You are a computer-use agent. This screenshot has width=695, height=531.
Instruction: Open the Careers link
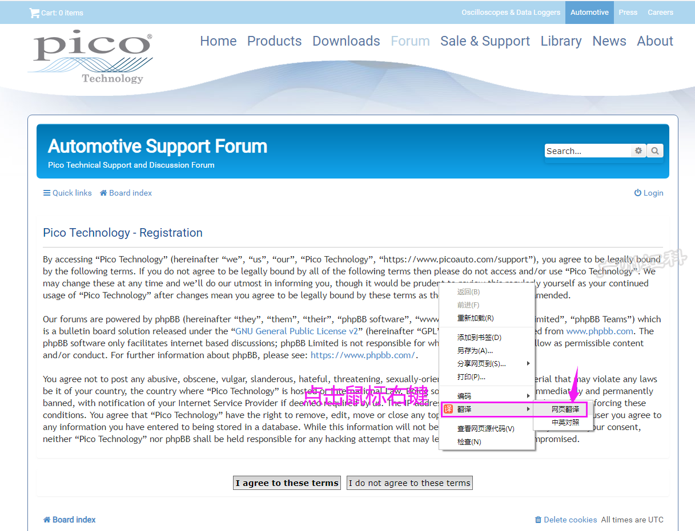pos(660,13)
